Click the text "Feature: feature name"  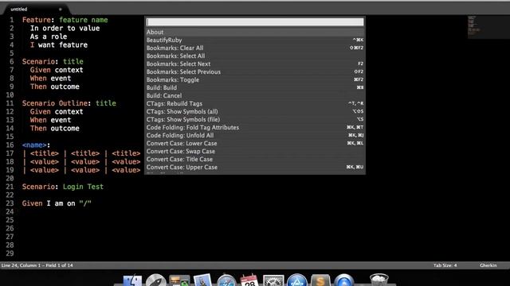pos(65,20)
